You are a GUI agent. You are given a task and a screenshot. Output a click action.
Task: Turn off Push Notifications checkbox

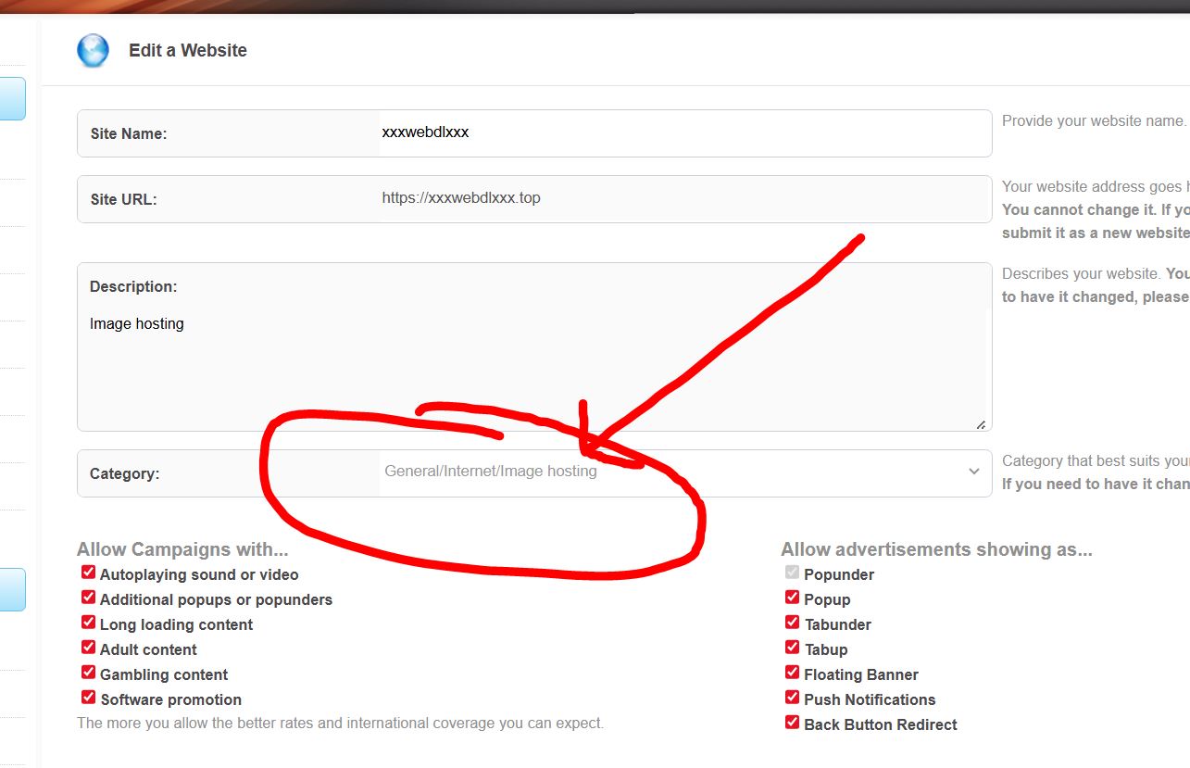(x=792, y=699)
